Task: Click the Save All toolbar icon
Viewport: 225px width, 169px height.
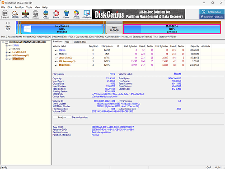Action: click(5, 14)
